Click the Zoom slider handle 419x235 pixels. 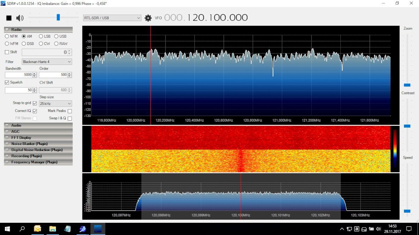pos(407,85)
